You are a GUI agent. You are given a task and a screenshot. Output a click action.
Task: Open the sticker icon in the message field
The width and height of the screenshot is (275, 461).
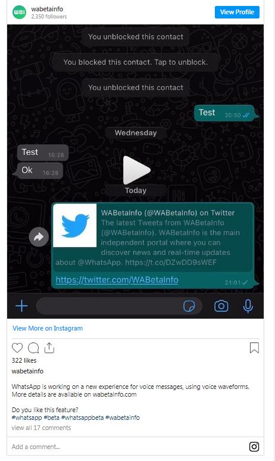pyautogui.click(x=189, y=306)
